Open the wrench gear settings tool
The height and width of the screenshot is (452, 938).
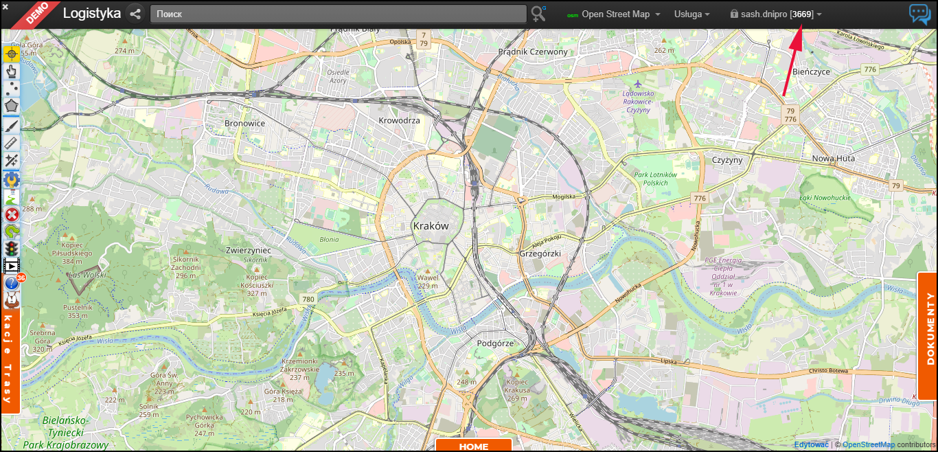(12, 179)
